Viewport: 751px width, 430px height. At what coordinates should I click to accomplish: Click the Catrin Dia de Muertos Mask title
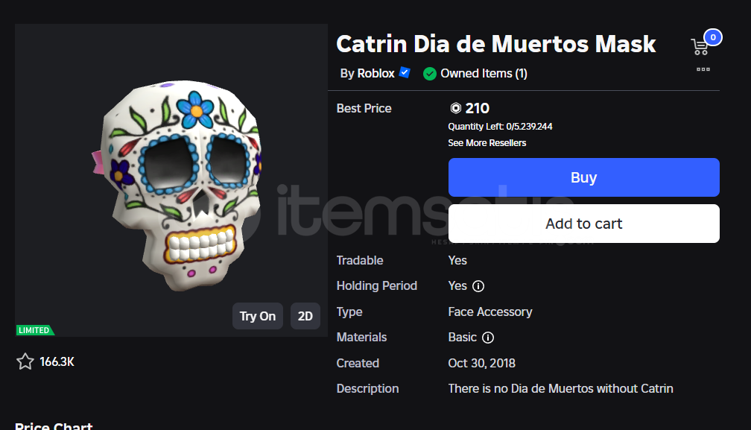(495, 44)
